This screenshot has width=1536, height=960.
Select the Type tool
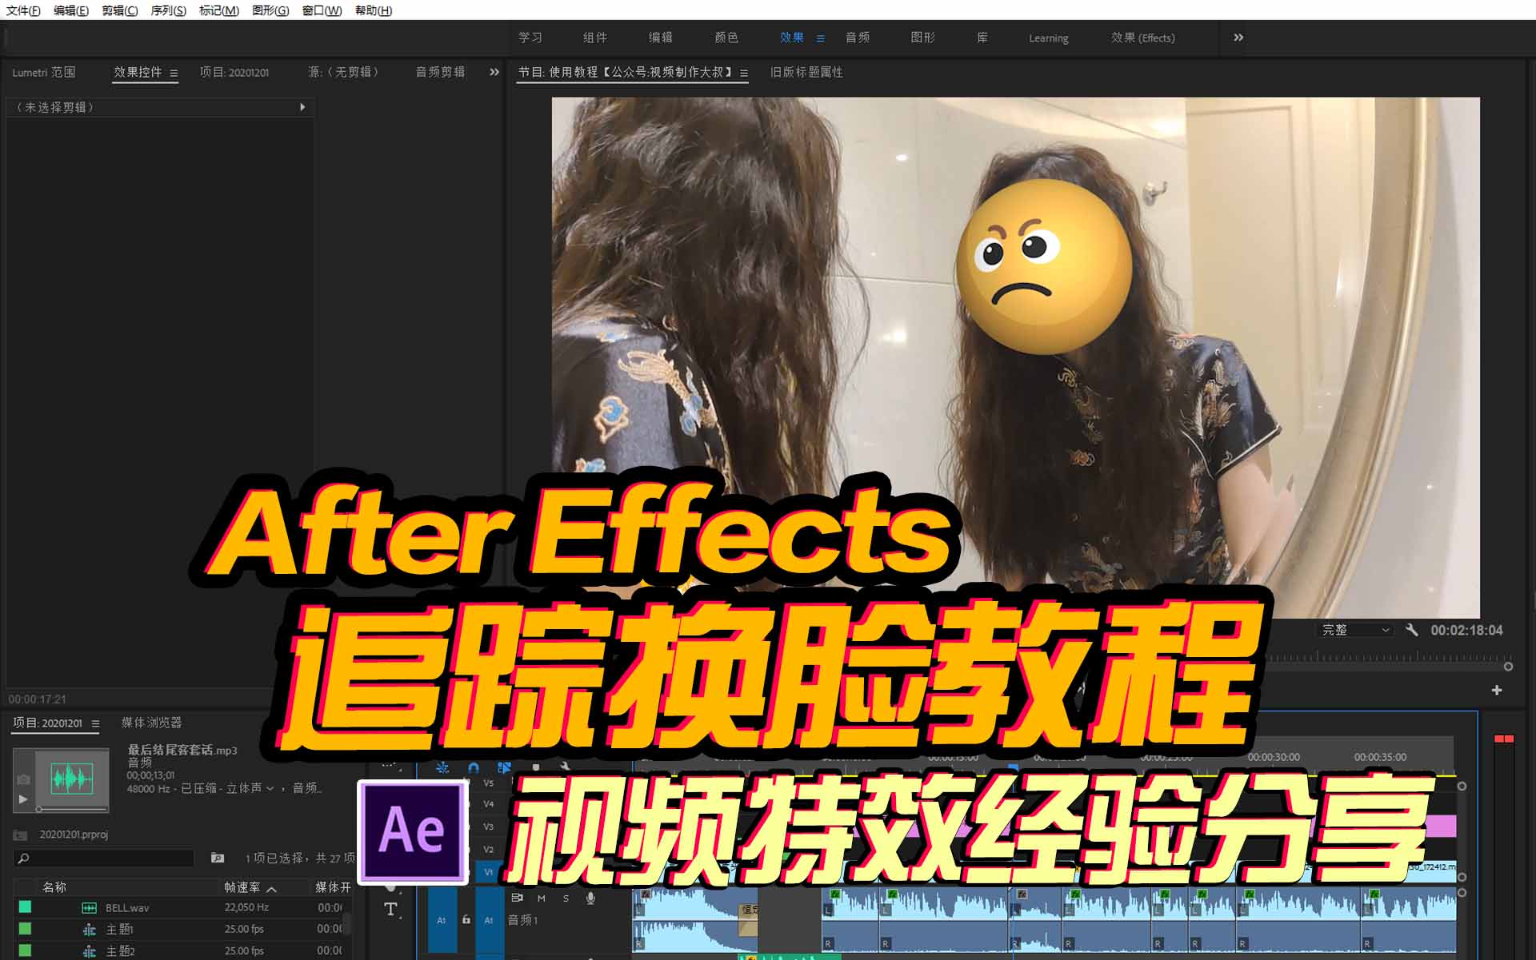(390, 909)
